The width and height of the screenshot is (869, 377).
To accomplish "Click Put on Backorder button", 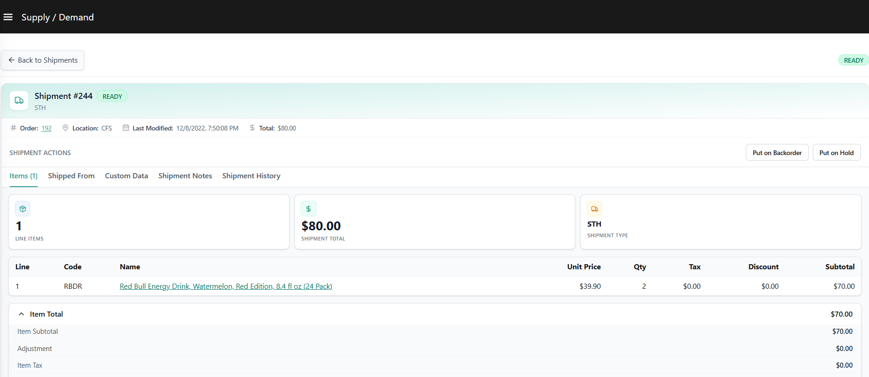I will 777,153.
